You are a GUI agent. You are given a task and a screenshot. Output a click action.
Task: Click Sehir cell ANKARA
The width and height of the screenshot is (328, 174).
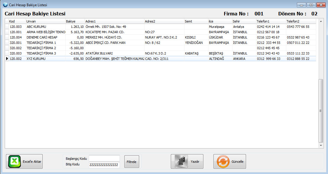click(x=244, y=59)
